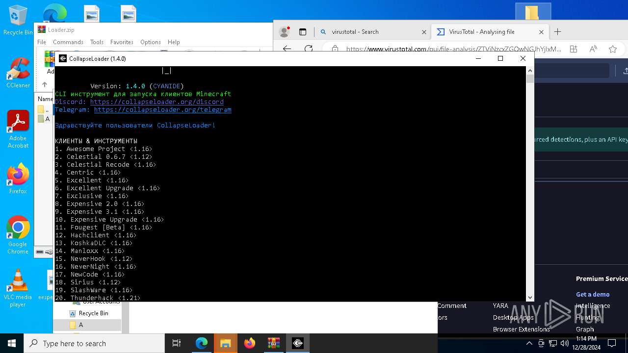
Task: Click the line "1. Awesome Project <1.16>"
Action: tap(104, 149)
